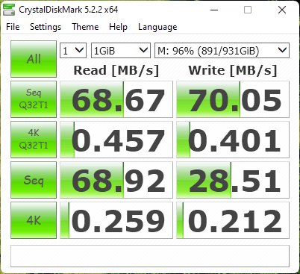Click the Seq Q32T1 write result 70.05
300x274 pixels.
pos(233,99)
